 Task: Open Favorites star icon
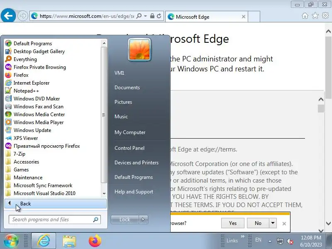click(x=315, y=15)
